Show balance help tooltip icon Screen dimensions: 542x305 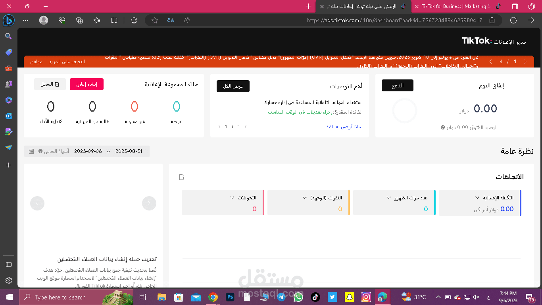point(443,127)
